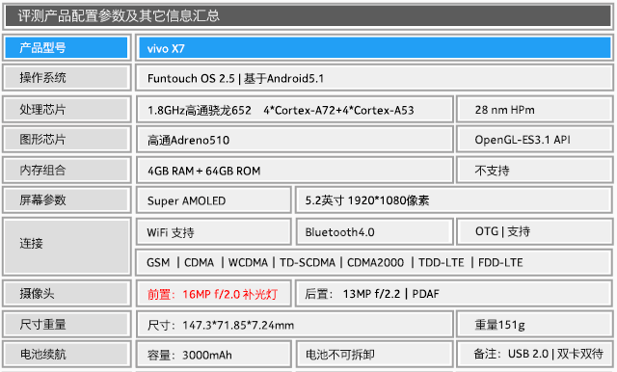Select the '连接' label cell
The width and height of the screenshot is (617, 372).
tap(67, 247)
